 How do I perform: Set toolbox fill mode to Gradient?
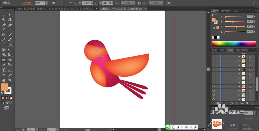pyautogui.click(x=7, y=98)
